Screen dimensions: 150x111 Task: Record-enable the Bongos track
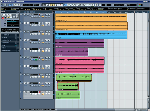click(40, 14)
